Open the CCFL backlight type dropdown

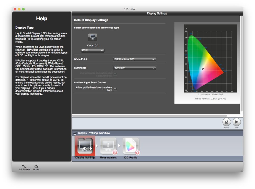pyautogui.click(x=93, y=51)
